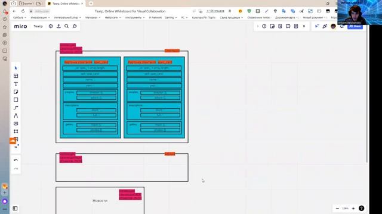Click the miro.com address field
Viewport: 382px width, 214px height.
(x=42, y=11)
